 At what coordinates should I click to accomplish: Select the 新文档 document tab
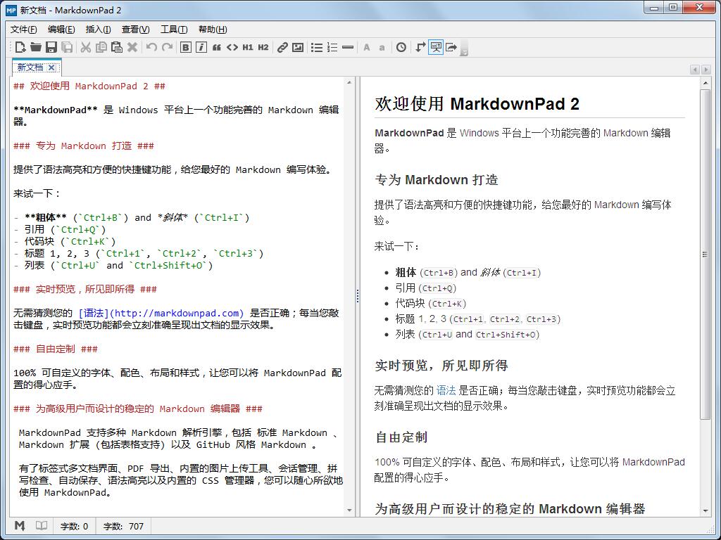(30, 67)
